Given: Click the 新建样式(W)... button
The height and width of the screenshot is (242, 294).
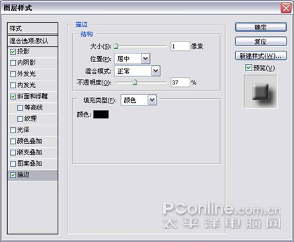Looking at the screenshot, I should click(261, 55).
